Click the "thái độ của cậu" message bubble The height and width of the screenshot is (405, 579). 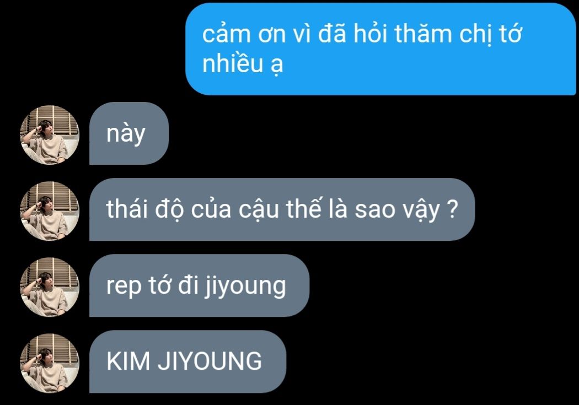pos(282,209)
